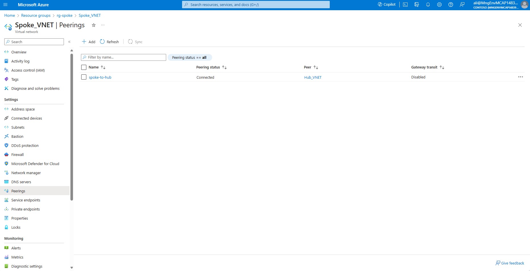530x271 pixels.
Task: Click the Give feedback link
Action: coord(510,263)
